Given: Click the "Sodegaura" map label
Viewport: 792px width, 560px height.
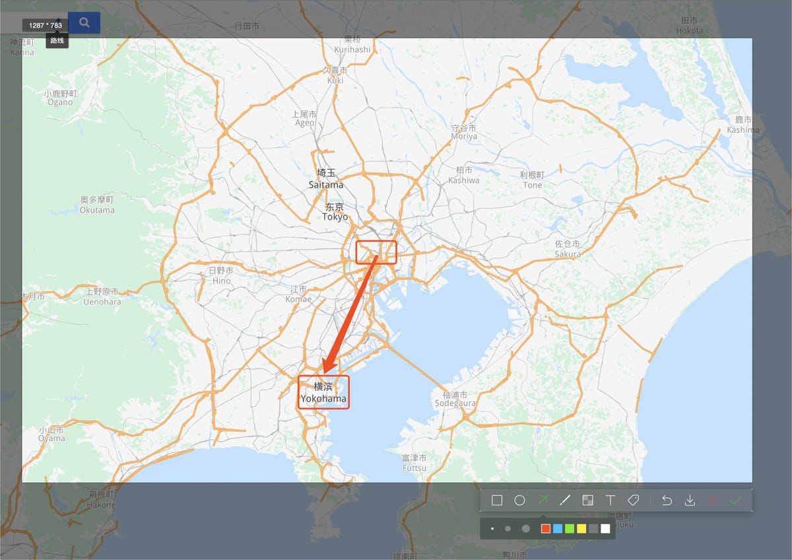Looking at the screenshot, I should coord(455,403).
